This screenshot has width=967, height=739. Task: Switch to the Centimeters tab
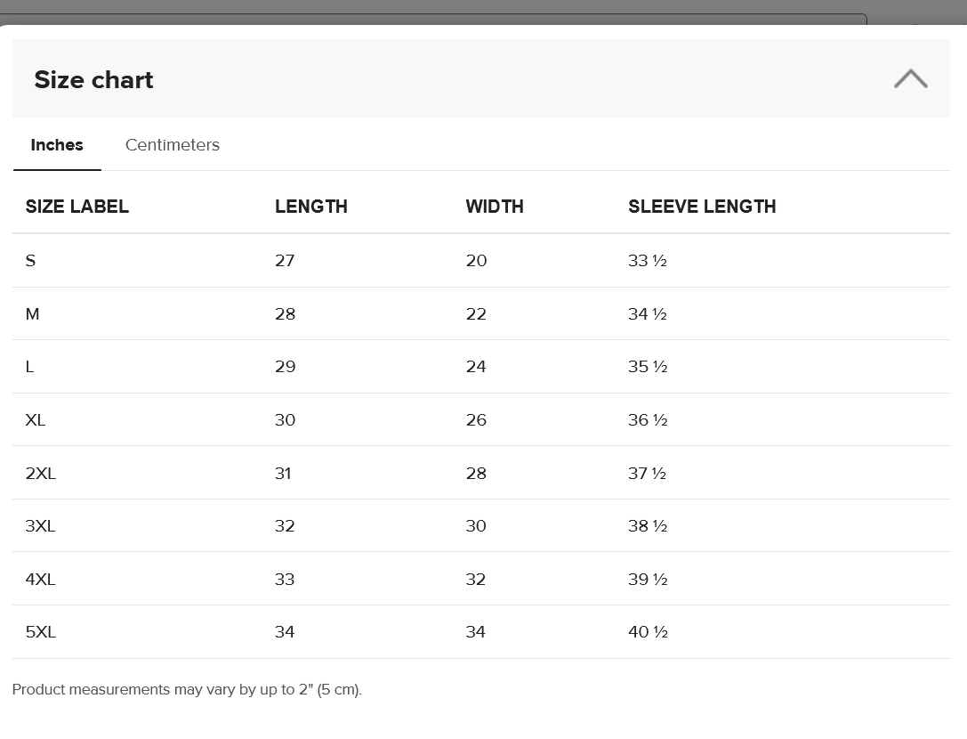[173, 145]
